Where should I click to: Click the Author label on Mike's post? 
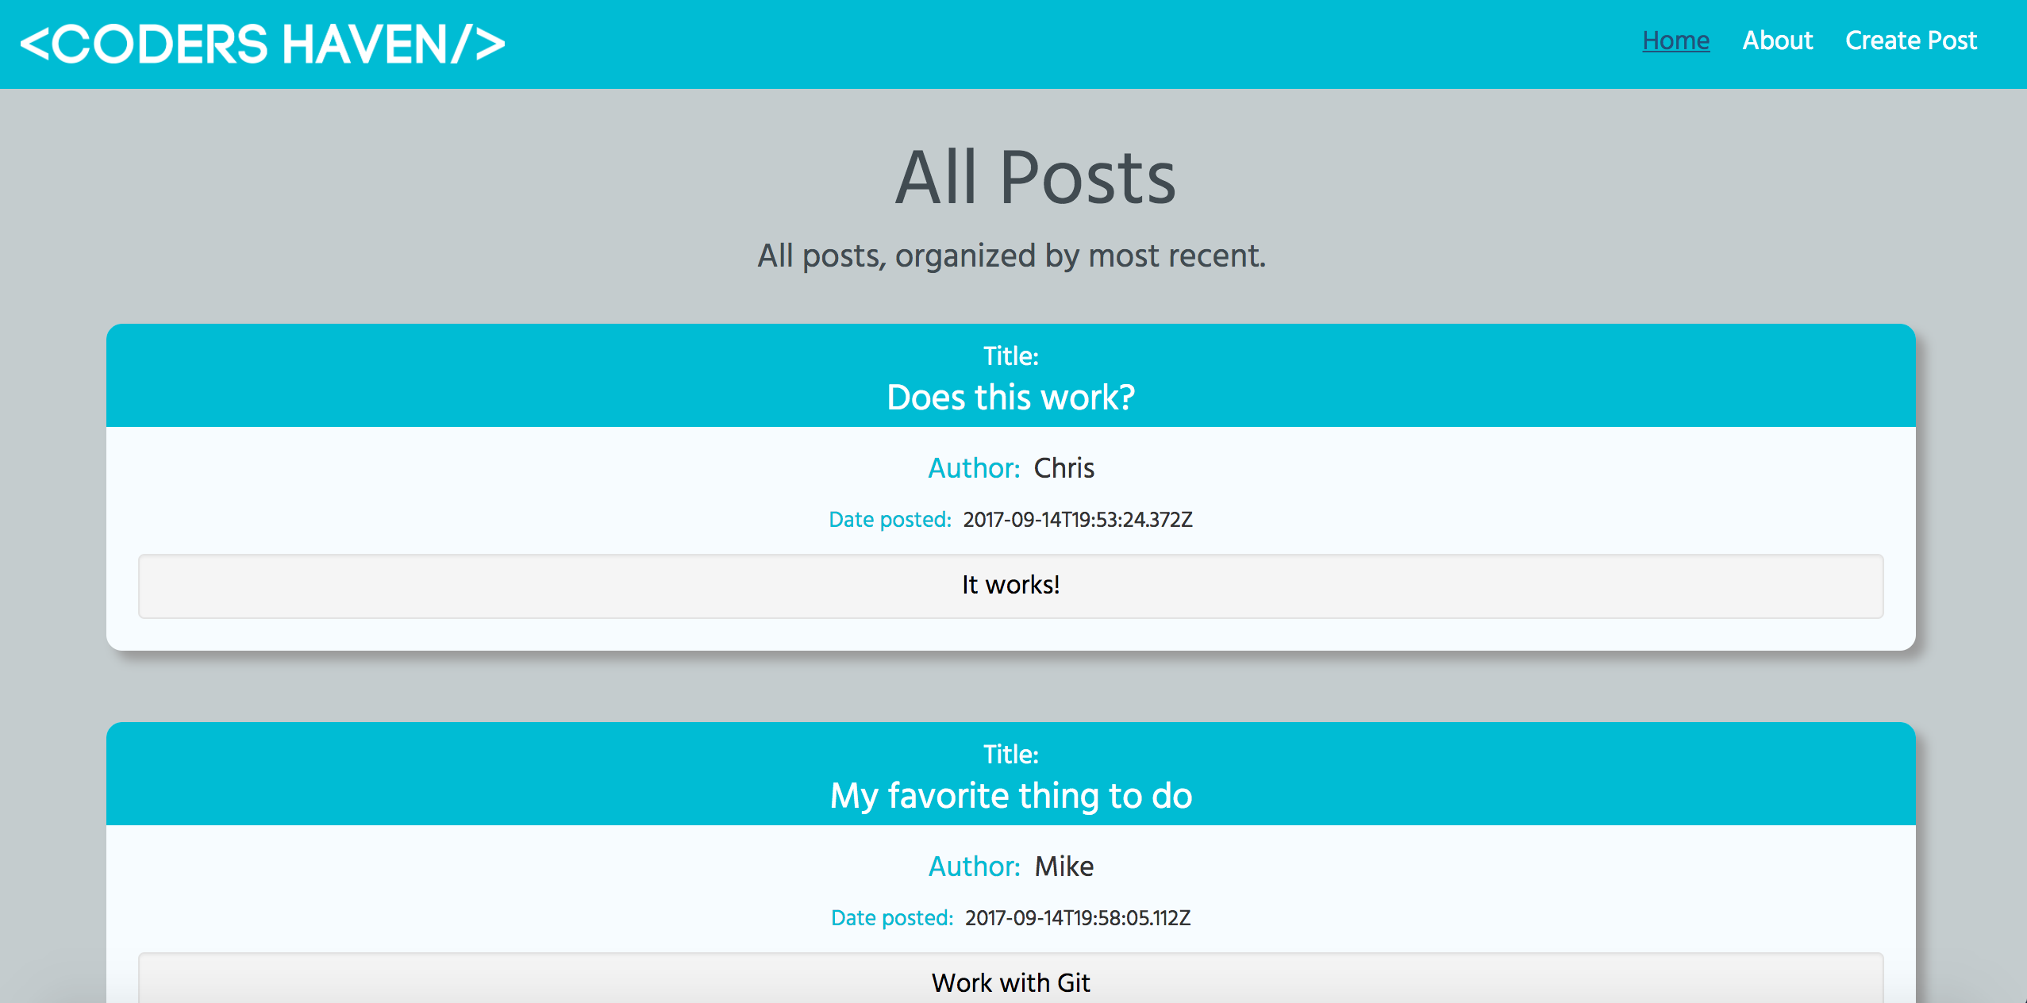(973, 867)
